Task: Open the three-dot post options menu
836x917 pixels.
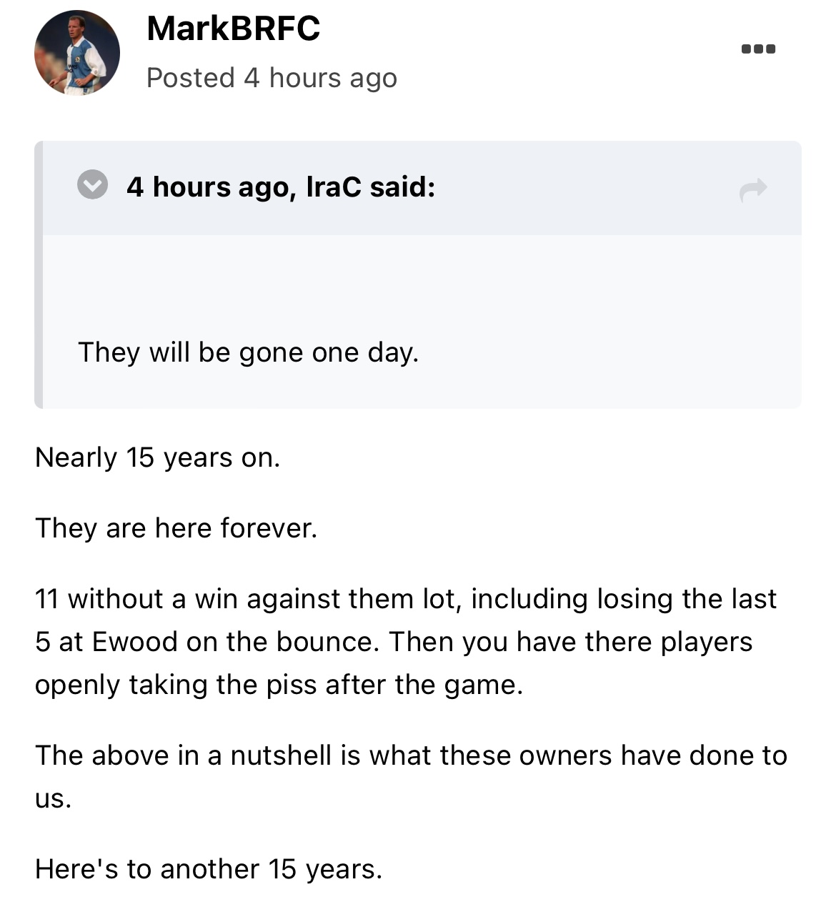Action: coord(758,49)
